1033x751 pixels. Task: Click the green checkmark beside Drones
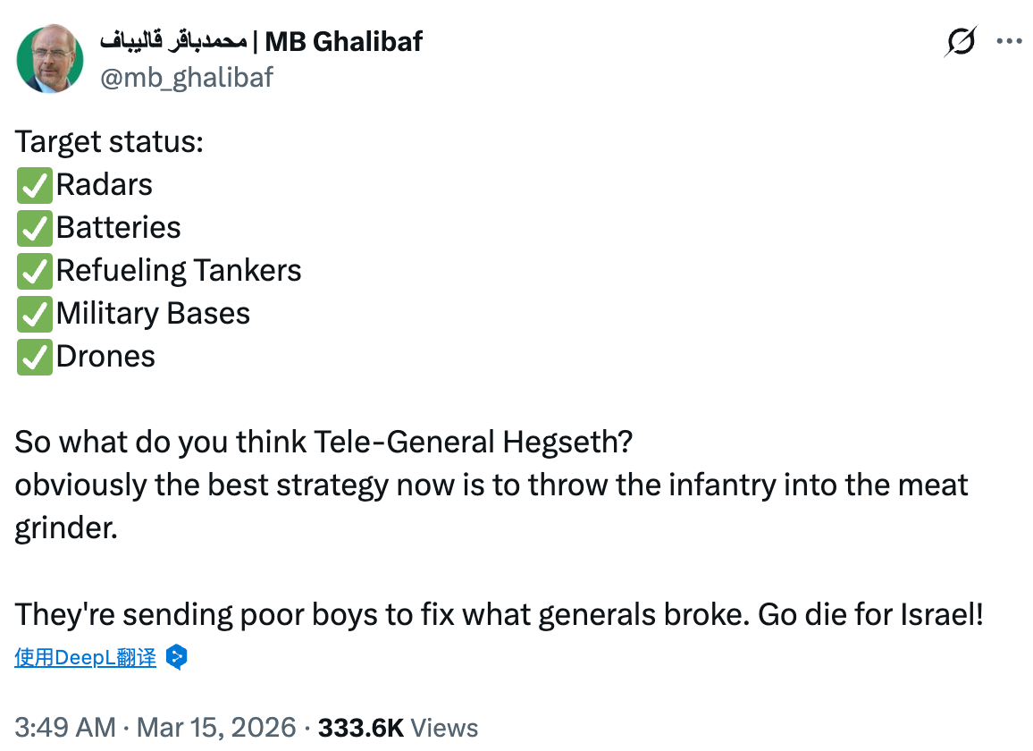34,357
